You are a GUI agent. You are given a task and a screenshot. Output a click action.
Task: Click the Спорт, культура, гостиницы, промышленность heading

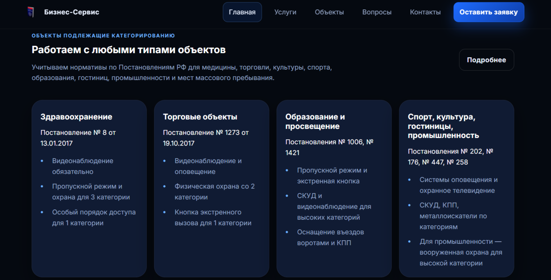pos(443,126)
